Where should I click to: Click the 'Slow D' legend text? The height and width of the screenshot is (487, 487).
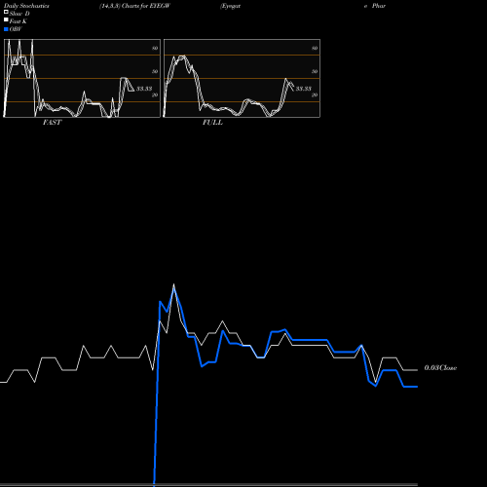pos(19,14)
